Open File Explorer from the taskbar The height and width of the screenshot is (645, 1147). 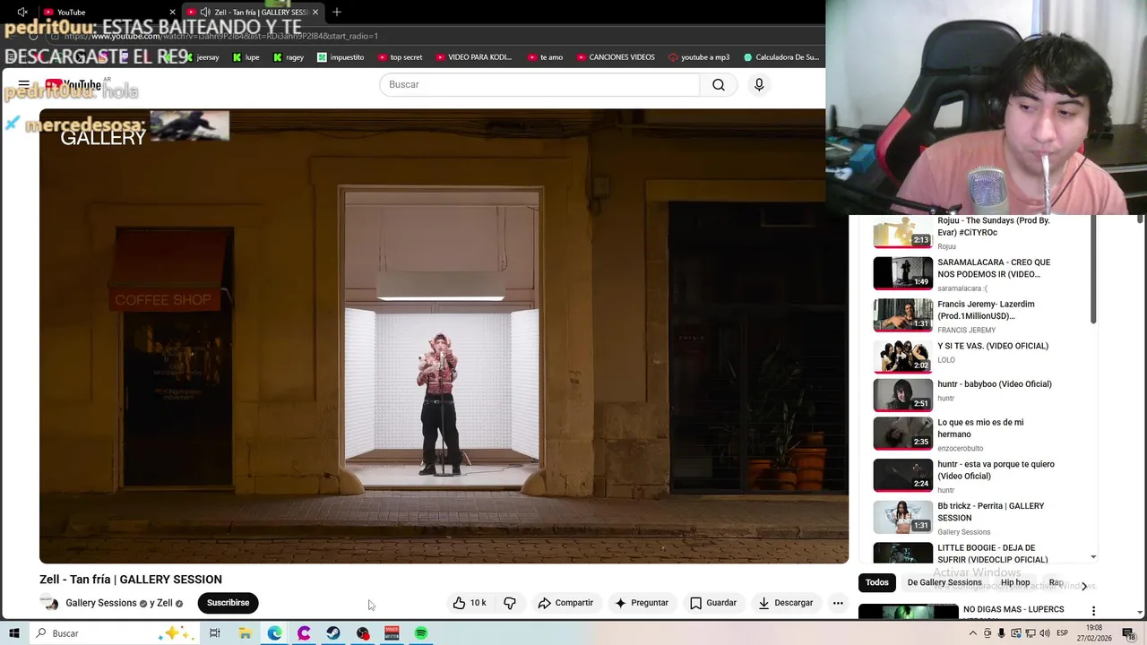[x=245, y=633]
